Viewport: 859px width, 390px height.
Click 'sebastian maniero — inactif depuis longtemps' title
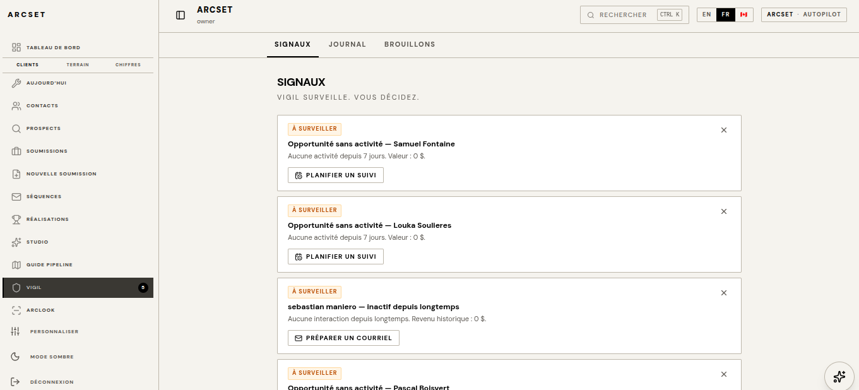click(374, 307)
